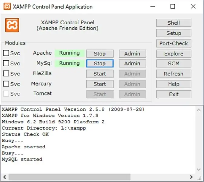The width and height of the screenshot is (204, 182).
Task: Maximize the XAMPP Control Panel window
Action: 173,6
